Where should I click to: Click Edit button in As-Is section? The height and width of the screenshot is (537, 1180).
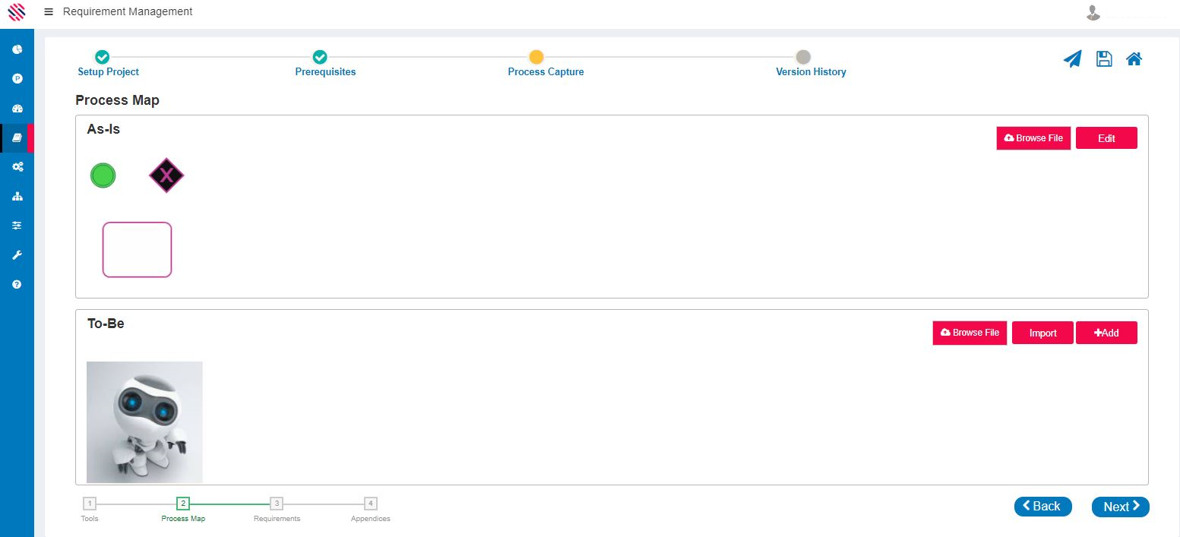click(1106, 138)
